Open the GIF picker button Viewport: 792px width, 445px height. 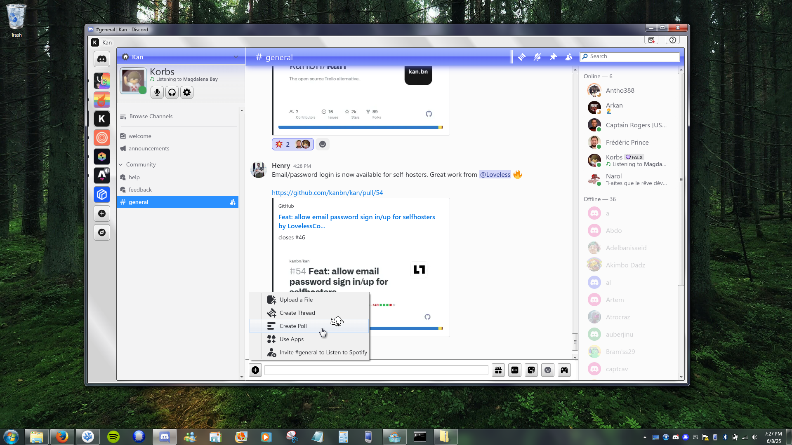[515, 370]
